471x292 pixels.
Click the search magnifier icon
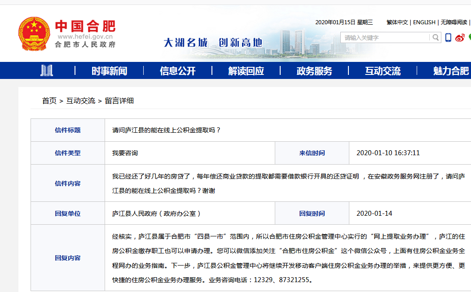[435, 38]
